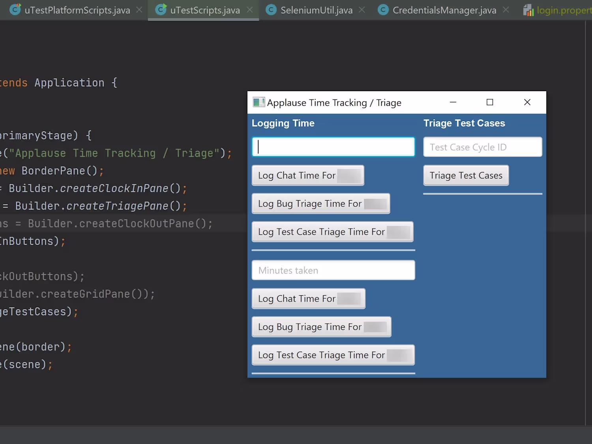The height and width of the screenshot is (444, 592).
Task: Focus the empty field under Logging Time
Action: (x=333, y=147)
